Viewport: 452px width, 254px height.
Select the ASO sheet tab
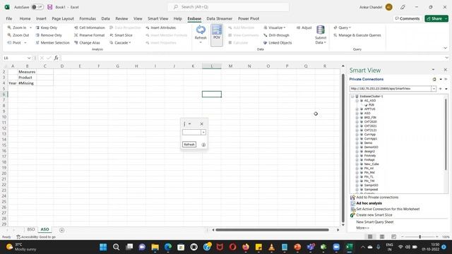[x=44, y=229]
